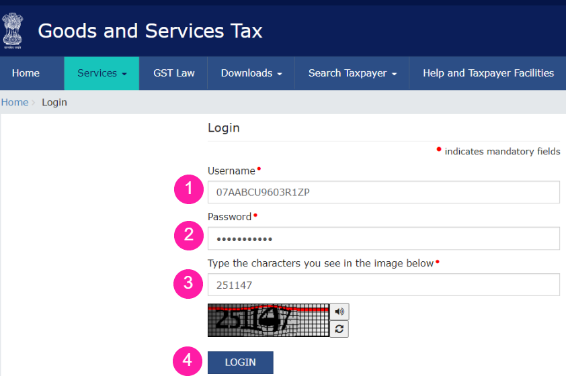This screenshot has width=566, height=376.
Task: Click the Password label
Action: [x=230, y=217]
